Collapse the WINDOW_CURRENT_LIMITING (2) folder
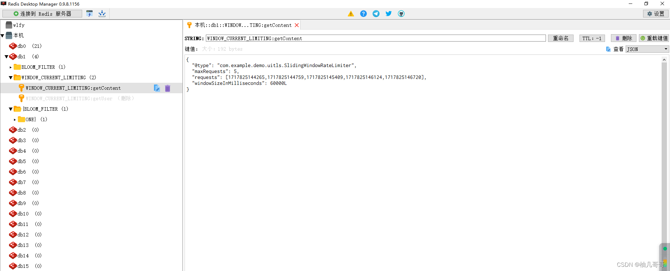The height and width of the screenshot is (271, 670). 10,78
